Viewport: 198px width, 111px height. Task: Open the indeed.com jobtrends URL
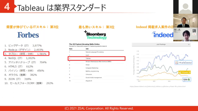(158, 86)
